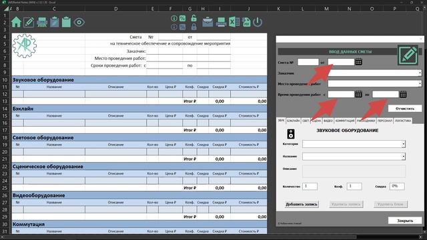427x240 pixels.
Task: Click the speaker icon in the sound tab
Action: 291,134
